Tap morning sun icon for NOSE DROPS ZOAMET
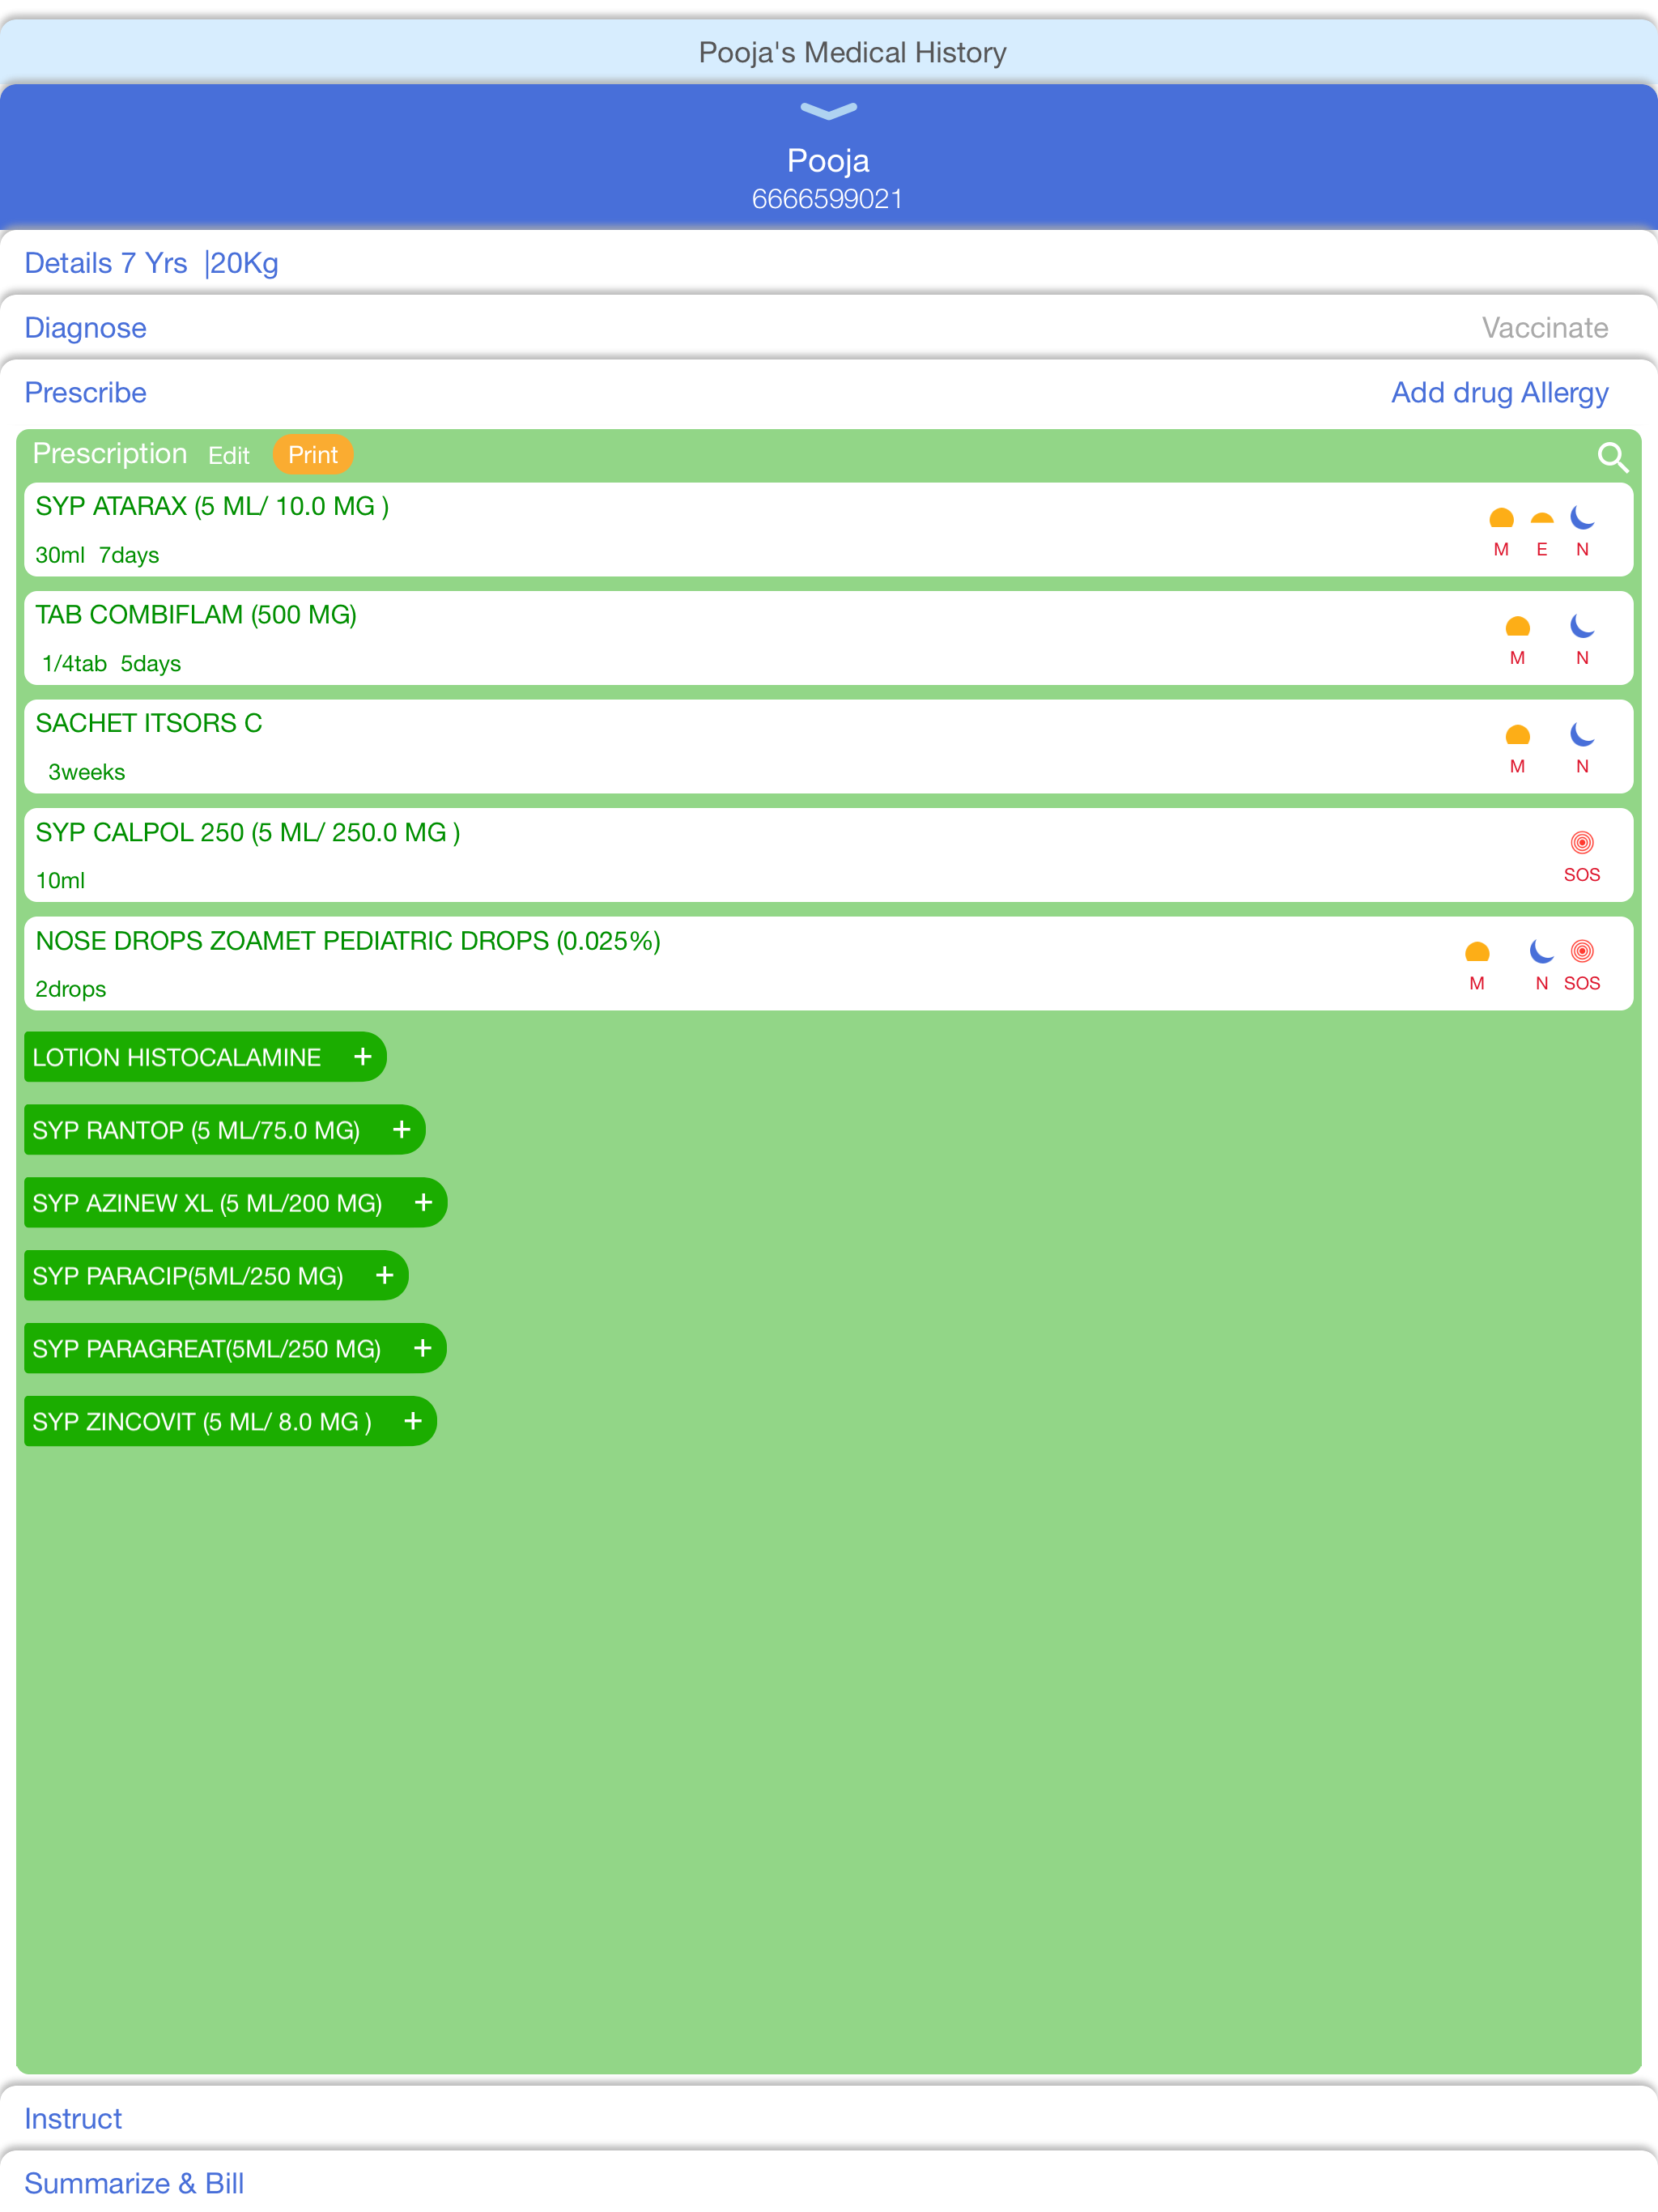 tap(1477, 952)
